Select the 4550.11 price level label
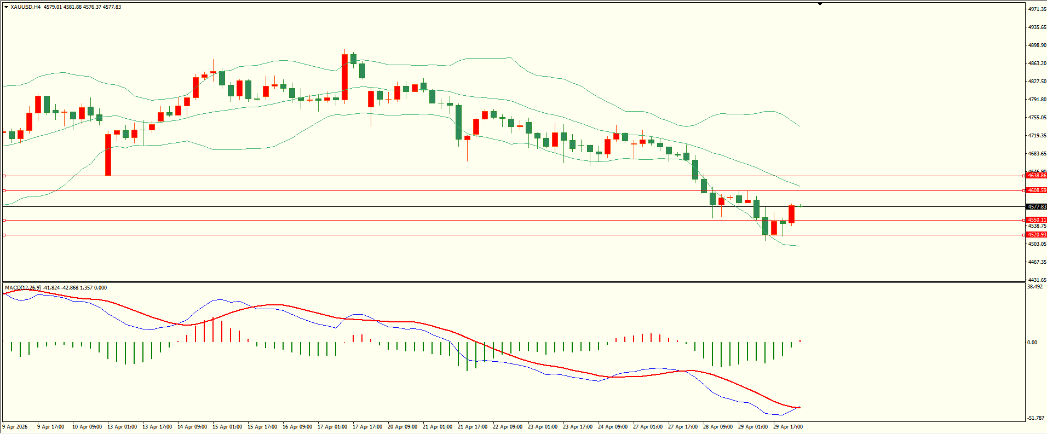The height and width of the screenshot is (434, 1047). point(1037,220)
